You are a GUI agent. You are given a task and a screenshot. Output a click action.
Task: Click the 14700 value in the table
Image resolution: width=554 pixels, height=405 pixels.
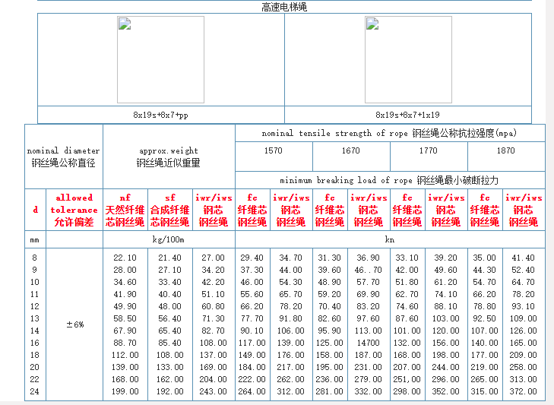click(369, 343)
